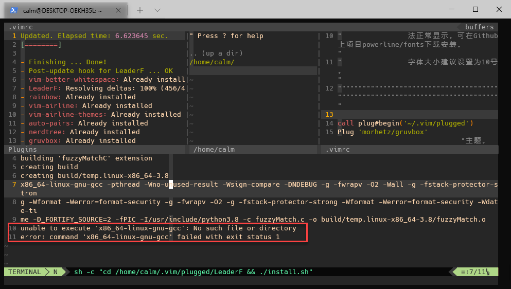Open a new tab with the plus button
Viewport: 511px width, 289px height.
coord(140,10)
